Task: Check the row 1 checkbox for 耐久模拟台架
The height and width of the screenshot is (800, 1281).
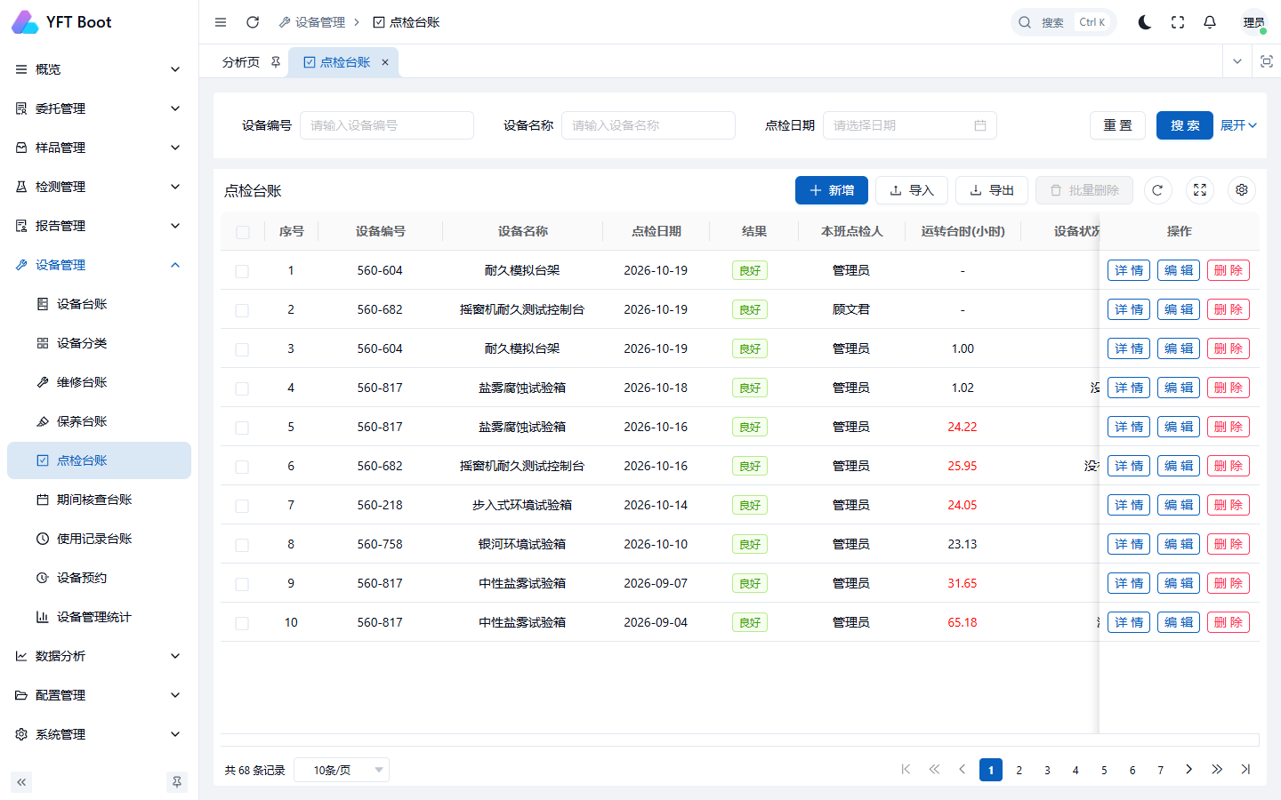Action: coord(242,271)
